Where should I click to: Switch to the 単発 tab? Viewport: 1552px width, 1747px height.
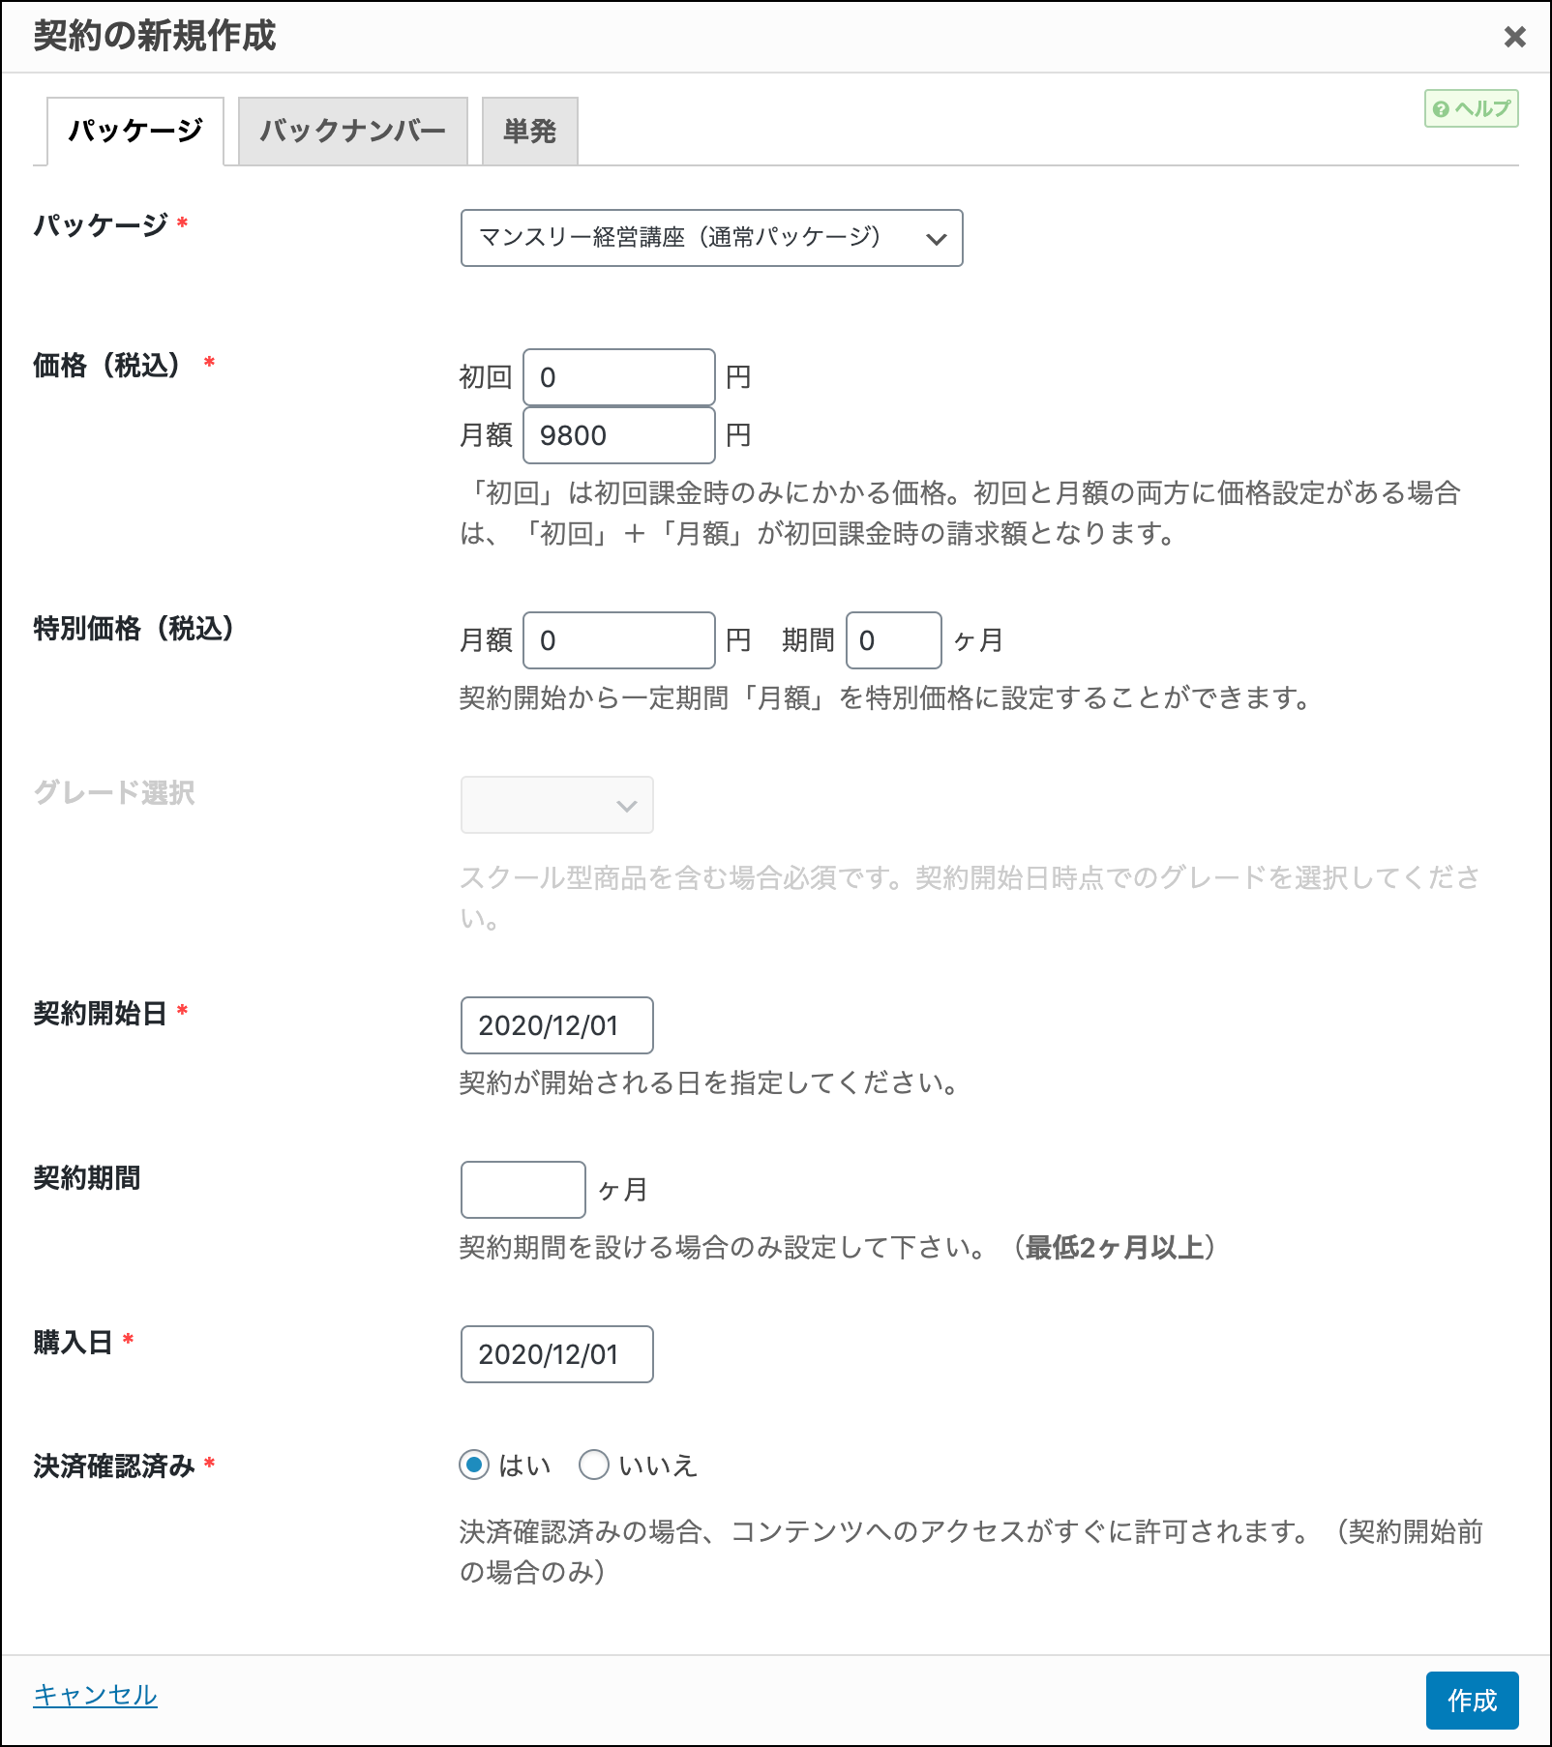tap(529, 131)
